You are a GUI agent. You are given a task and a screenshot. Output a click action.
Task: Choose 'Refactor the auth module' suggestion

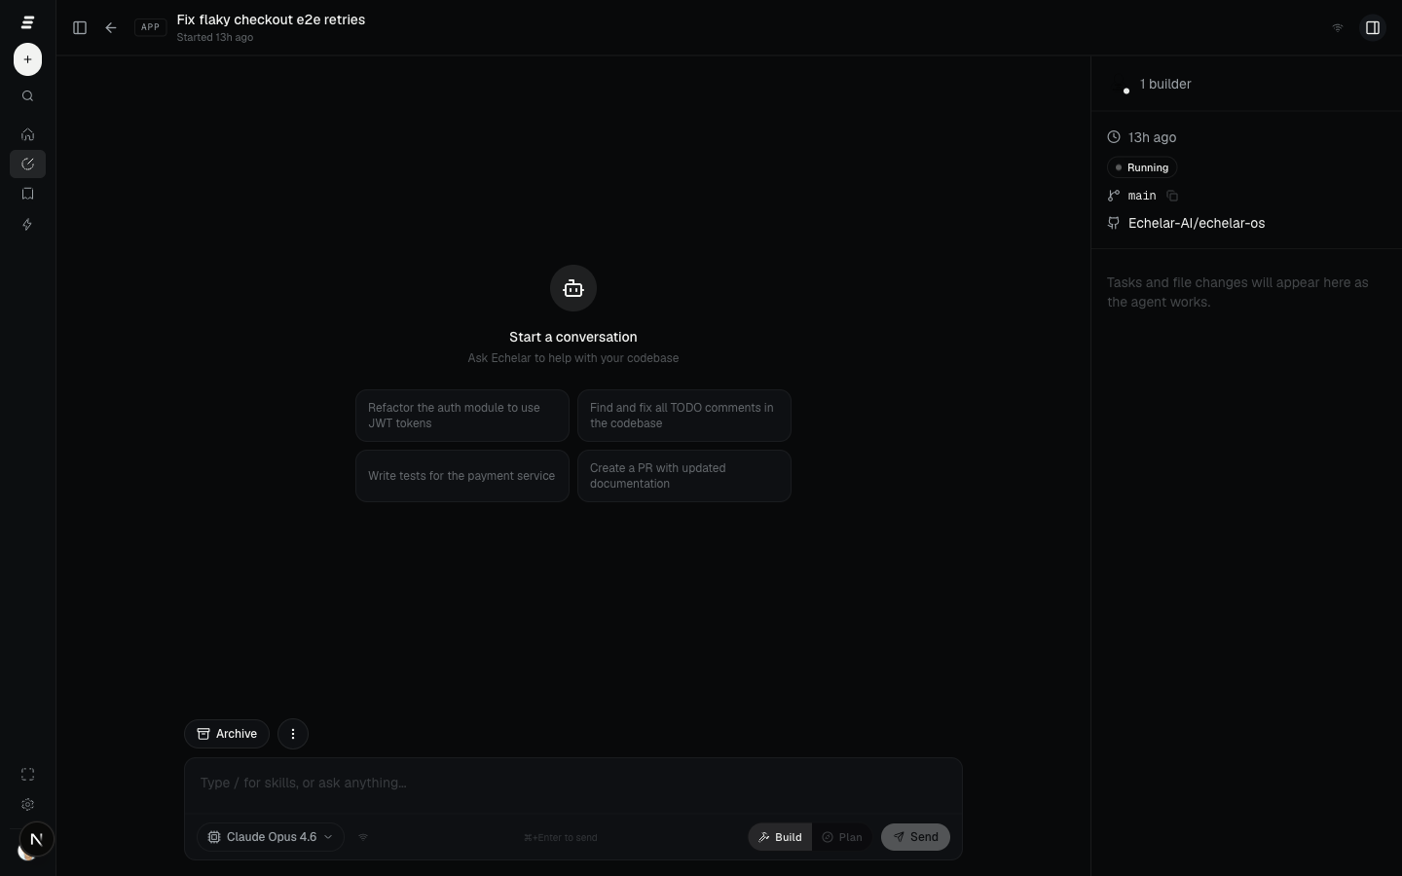pos(462,416)
